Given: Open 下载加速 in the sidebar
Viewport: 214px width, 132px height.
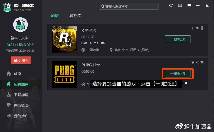Looking at the screenshot, I should point(18,95).
